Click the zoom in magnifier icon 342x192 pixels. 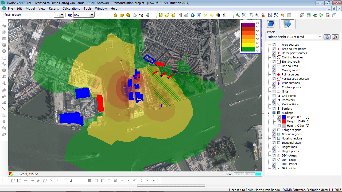238,15
